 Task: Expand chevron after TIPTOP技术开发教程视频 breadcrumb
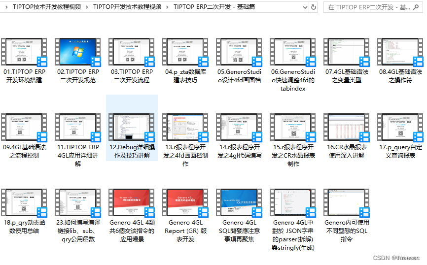pyautogui.click(x=87, y=7)
